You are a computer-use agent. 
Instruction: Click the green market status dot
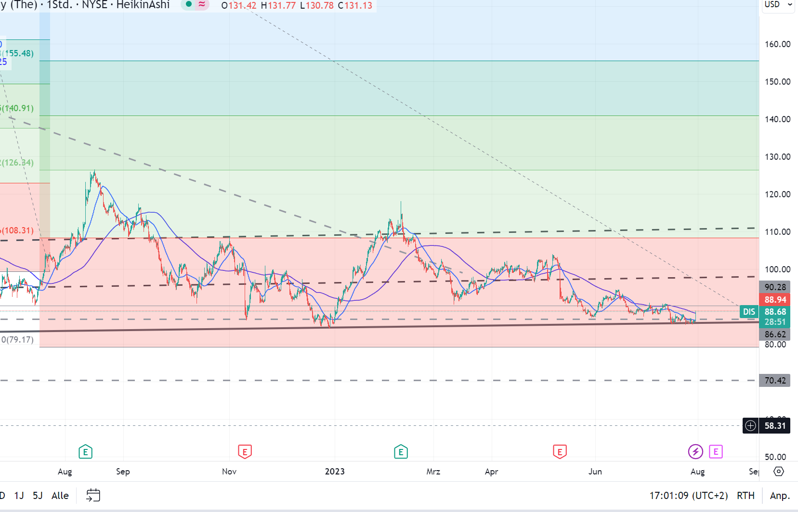click(189, 4)
